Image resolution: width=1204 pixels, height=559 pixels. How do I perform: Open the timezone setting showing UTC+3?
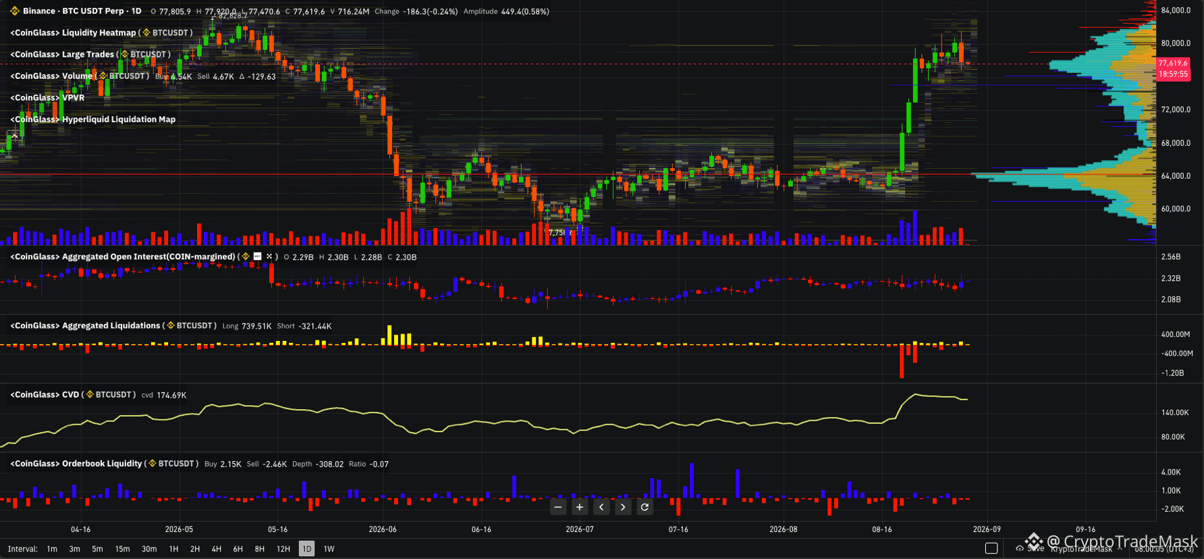1164,549
